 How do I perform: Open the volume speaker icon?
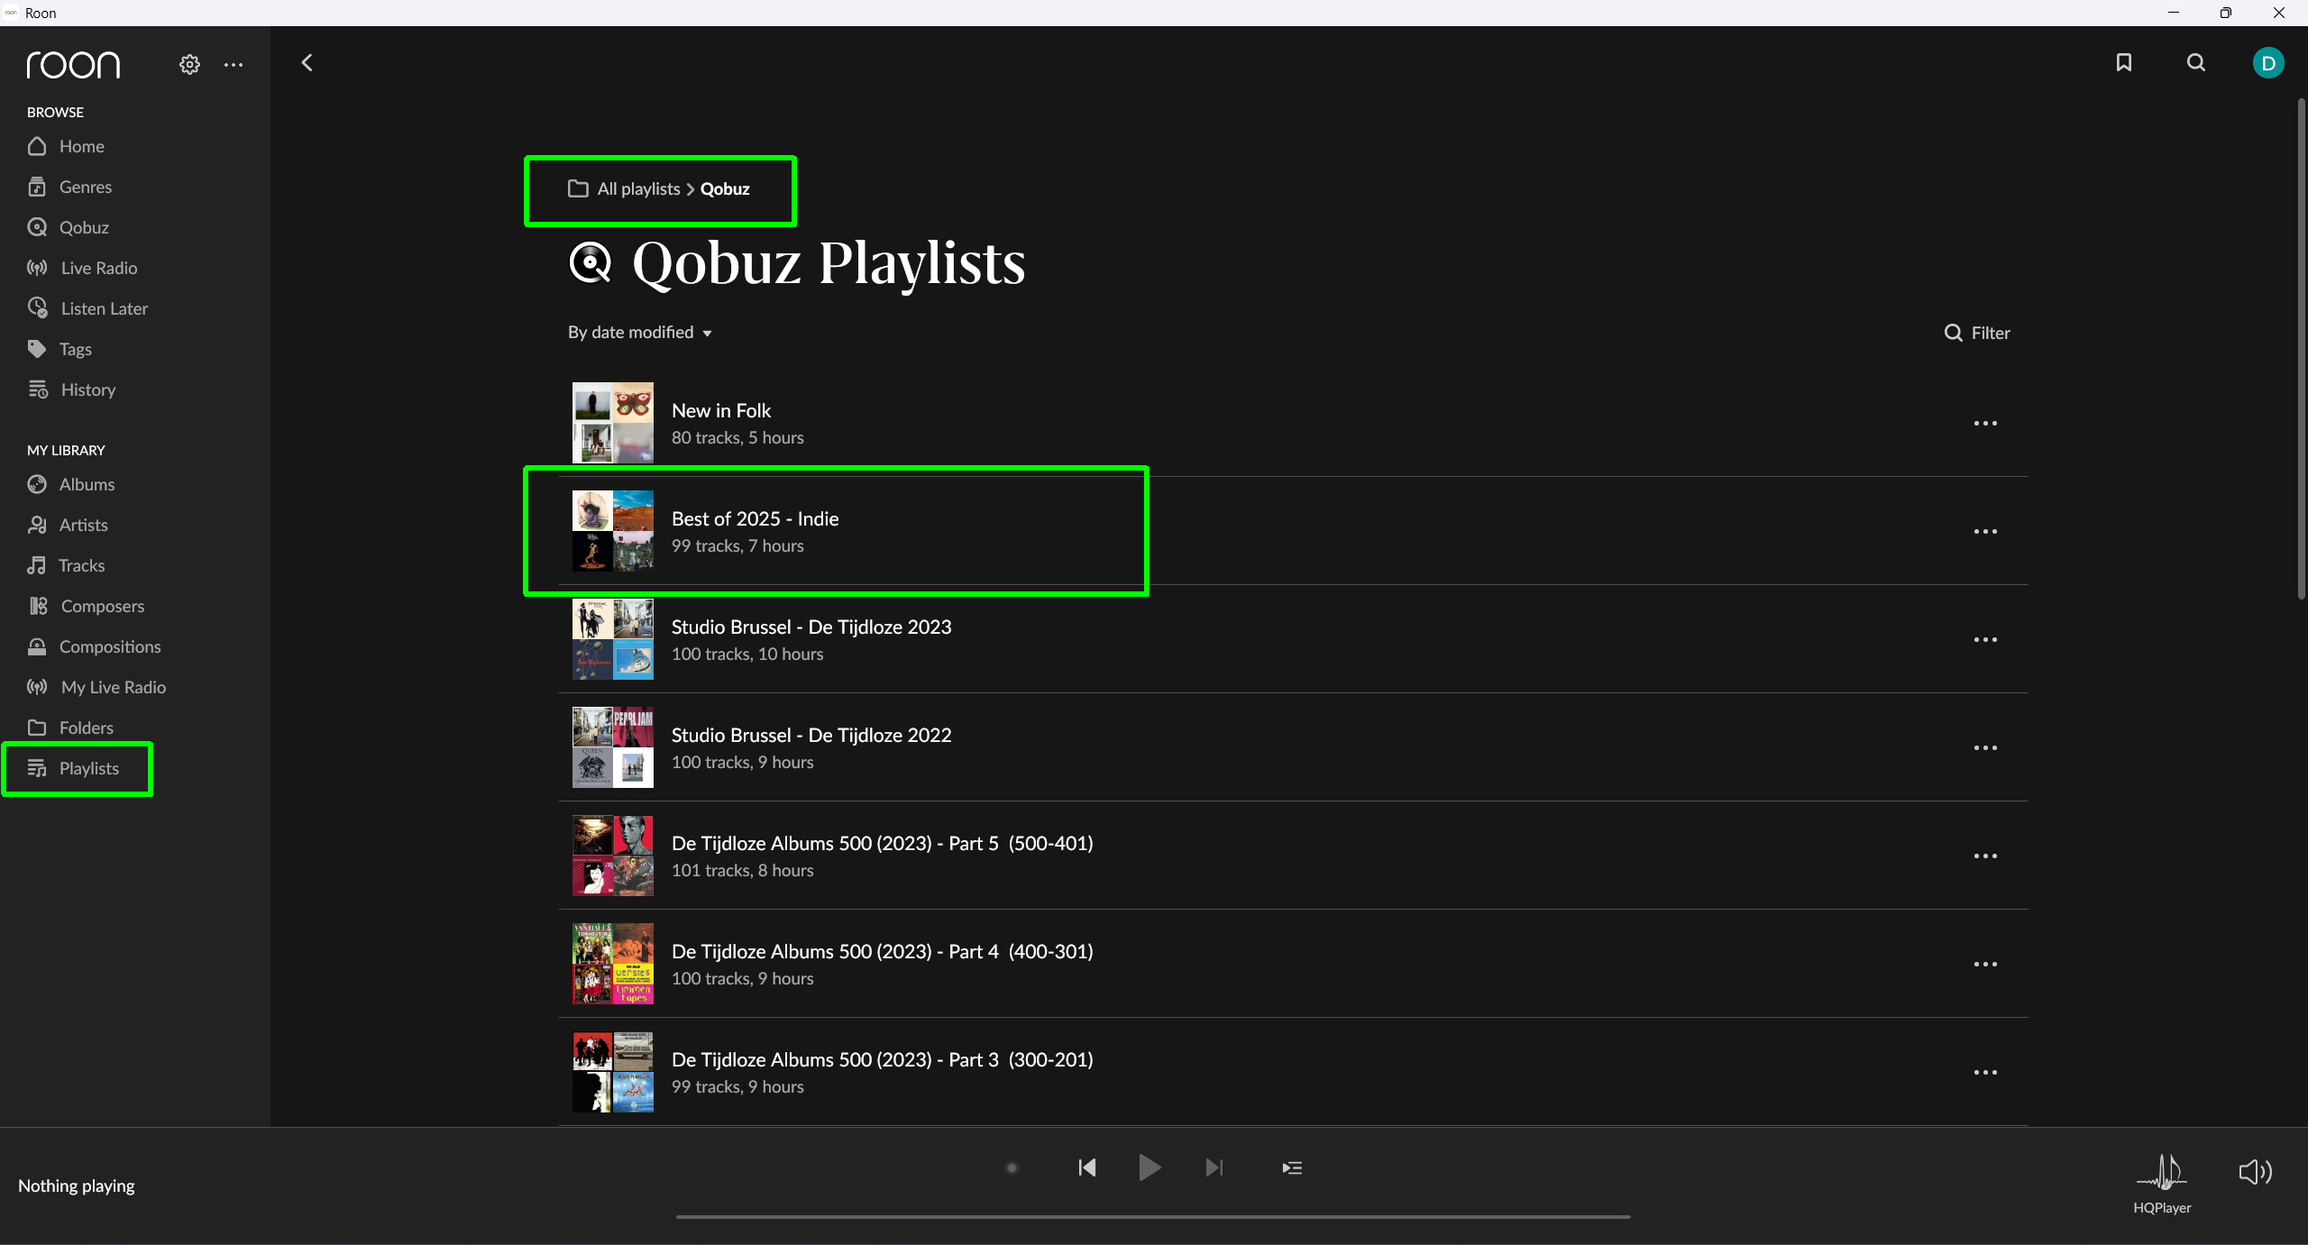(2255, 1172)
